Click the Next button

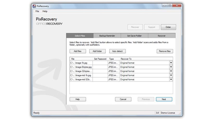(x=164, y=99)
